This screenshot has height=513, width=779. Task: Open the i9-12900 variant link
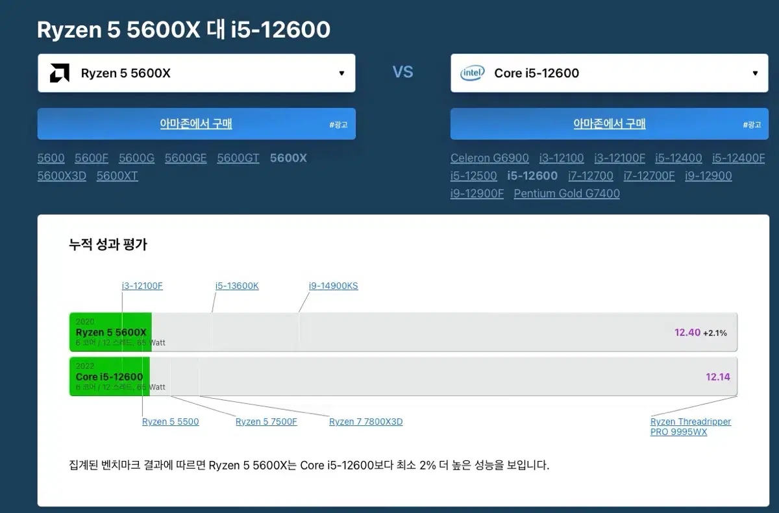click(x=708, y=175)
